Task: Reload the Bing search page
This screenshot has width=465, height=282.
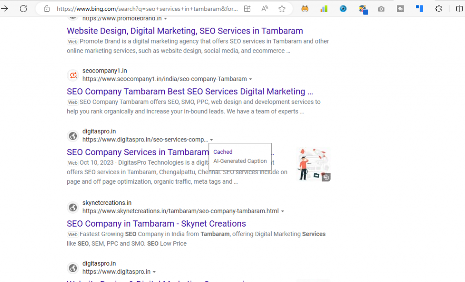Action: (24, 9)
